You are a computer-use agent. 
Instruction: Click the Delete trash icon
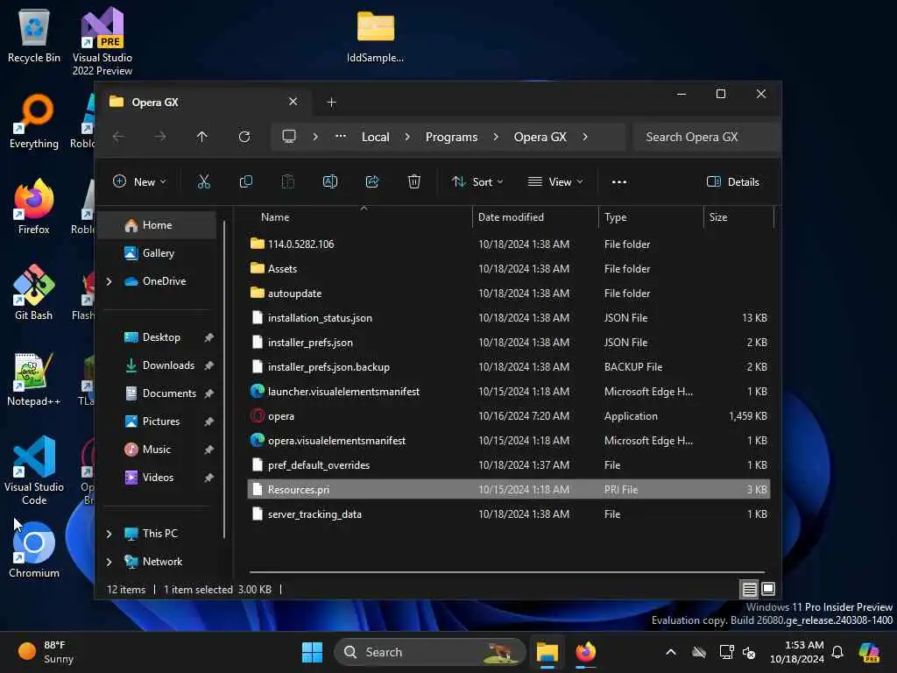(x=414, y=182)
